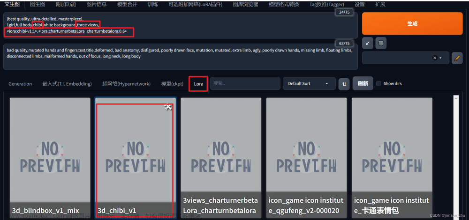This screenshot has height=220, width=469.
Task: Click the 刷新 refresh button
Action: 363,84
